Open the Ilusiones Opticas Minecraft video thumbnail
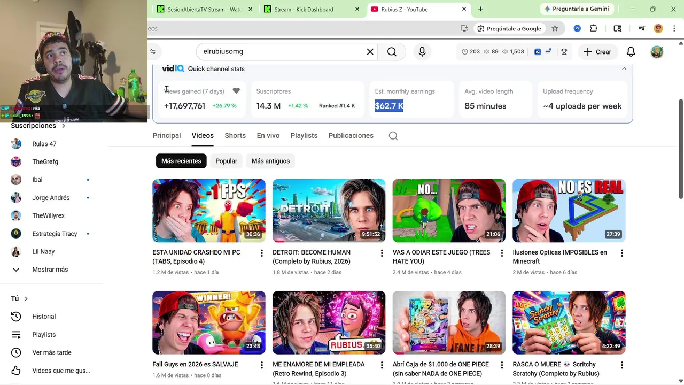The width and height of the screenshot is (684, 385). 569,211
